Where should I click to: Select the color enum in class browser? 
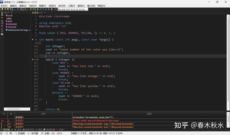9,19
